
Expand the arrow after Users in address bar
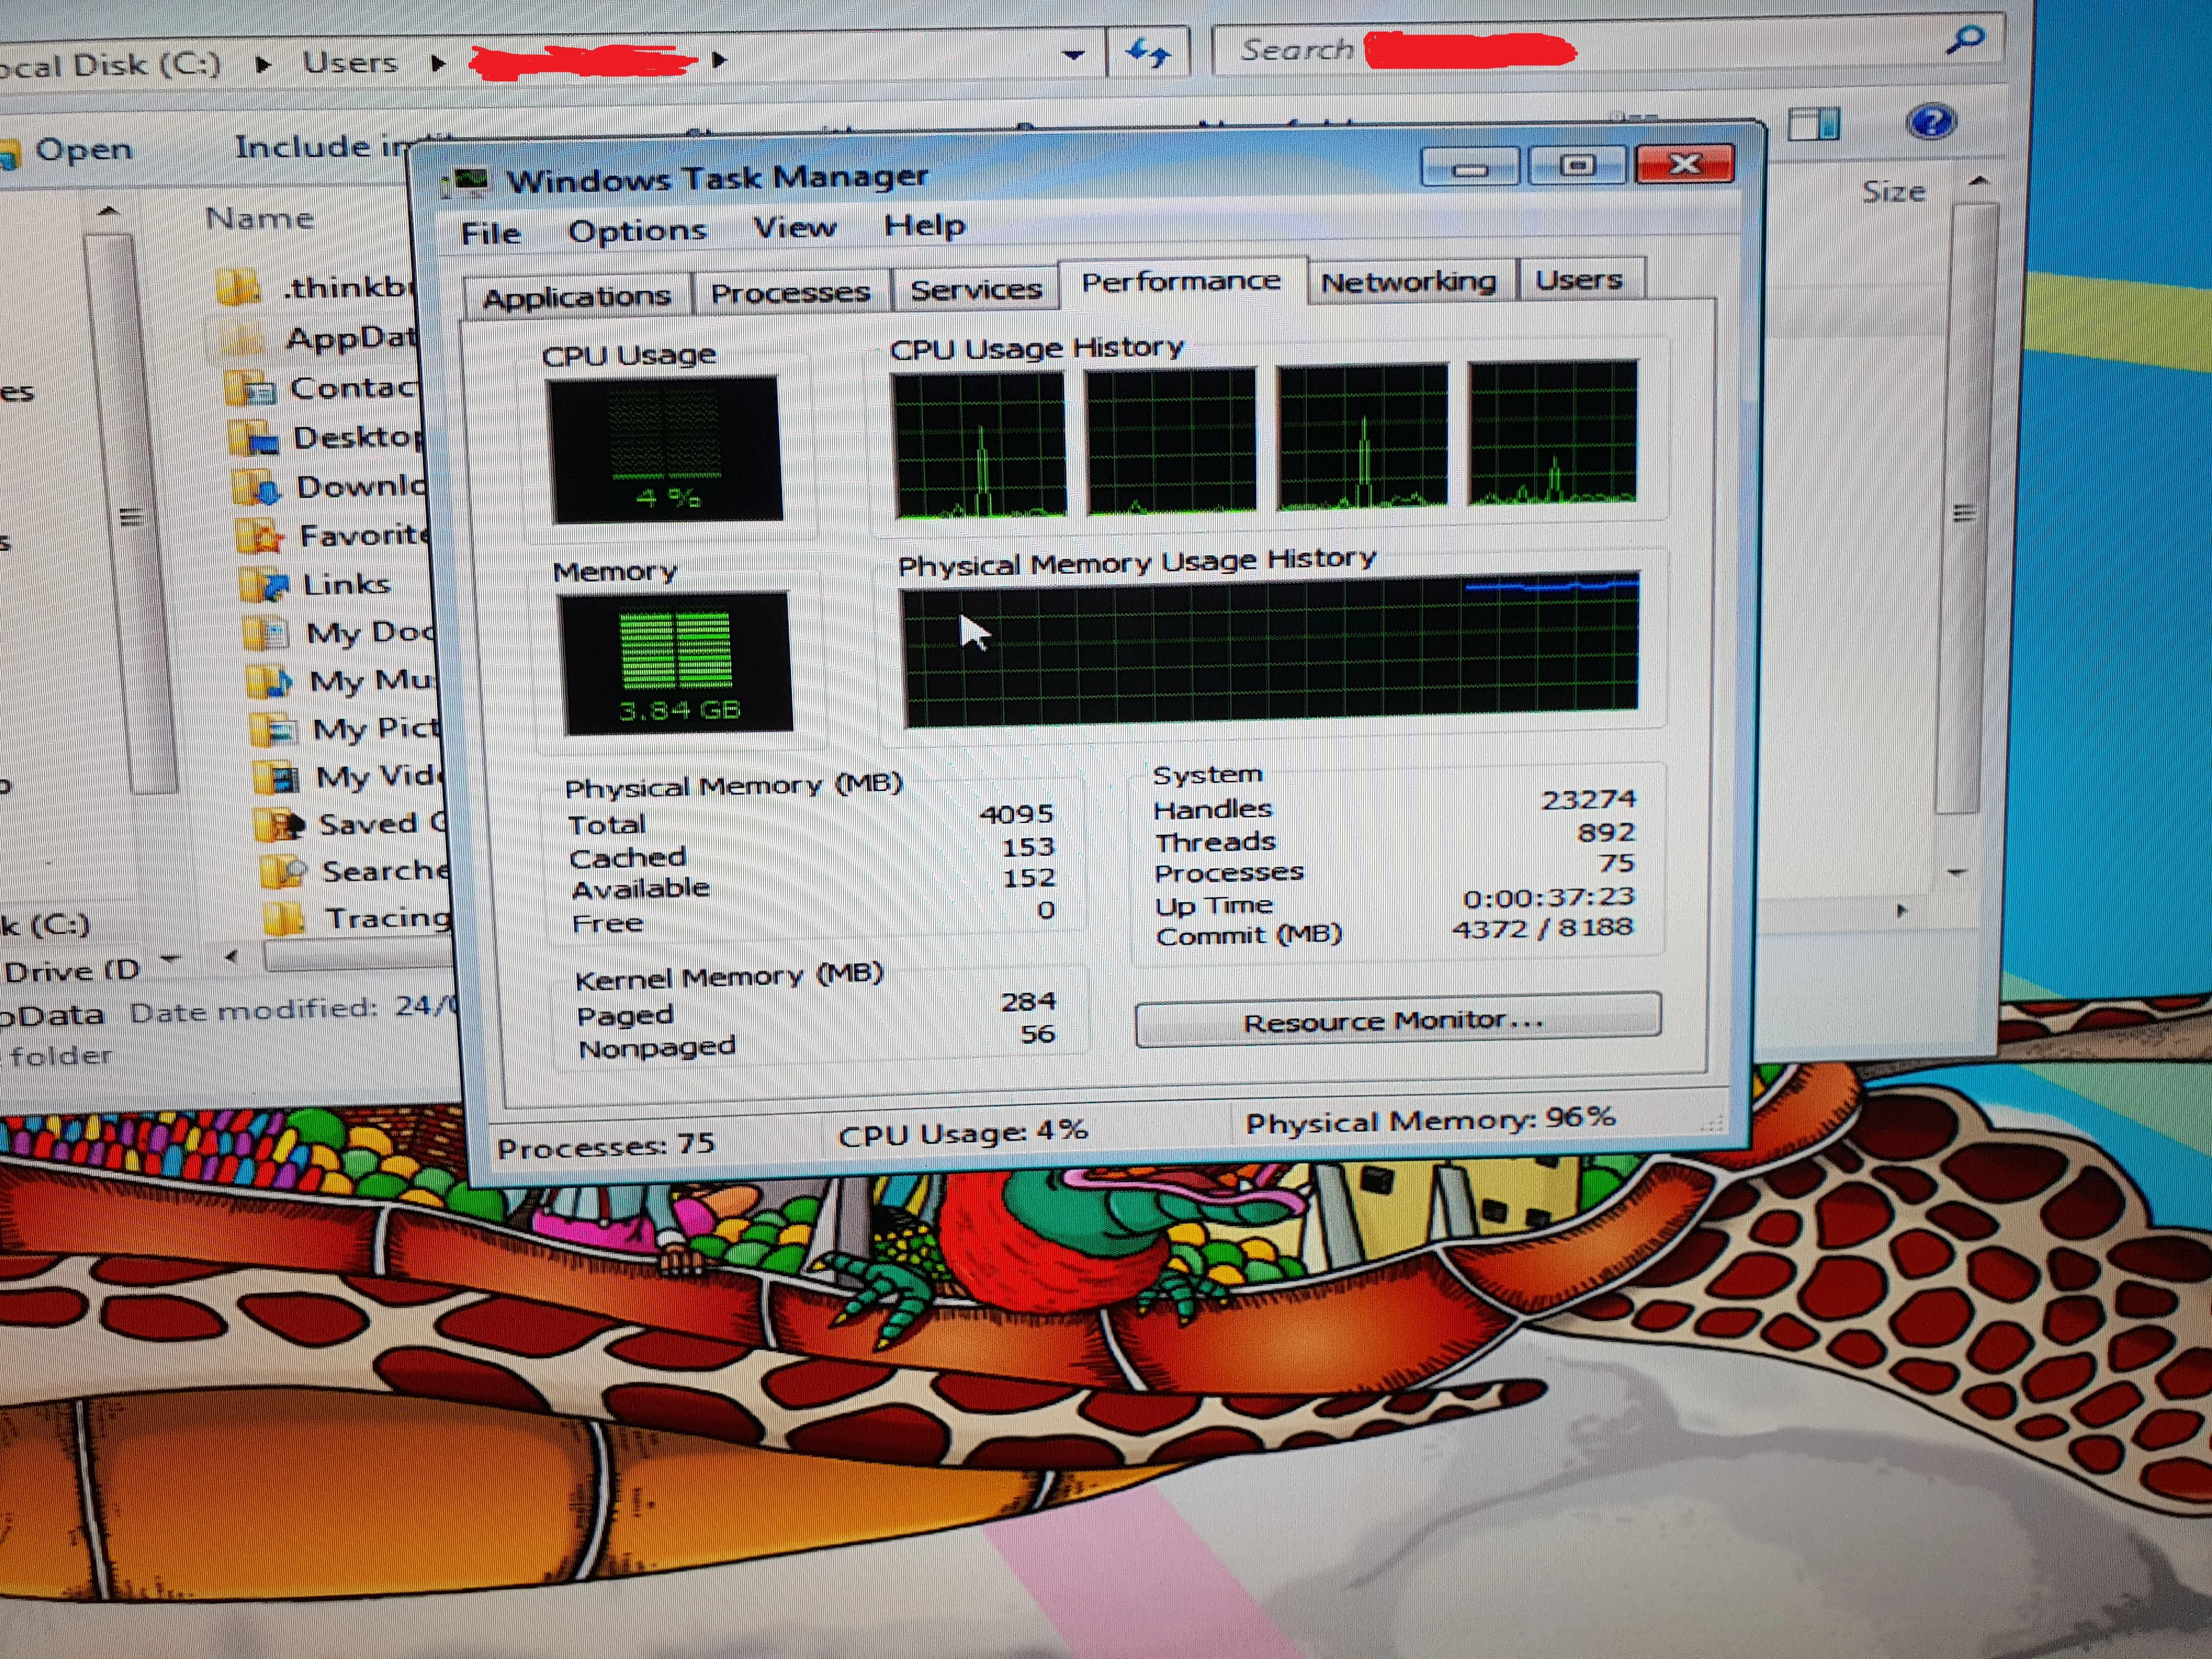[x=437, y=63]
